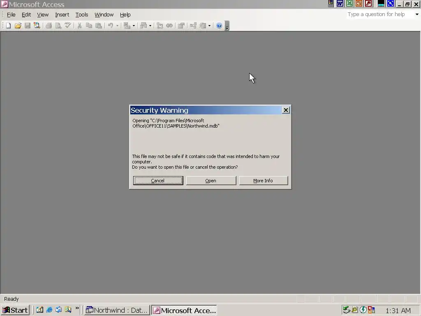The height and width of the screenshot is (316, 421).
Task: Launch Access key icon in Office shortcut bar
Action: (x=368, y=3)
